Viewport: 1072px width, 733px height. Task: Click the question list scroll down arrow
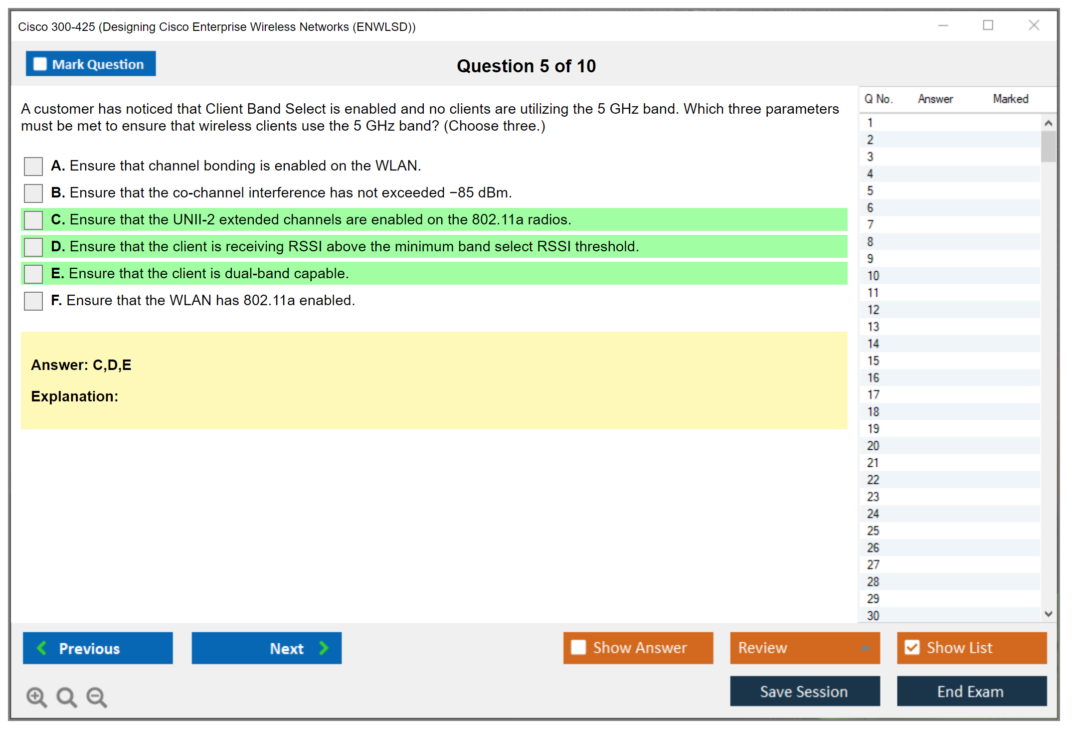coord(1048,614)
